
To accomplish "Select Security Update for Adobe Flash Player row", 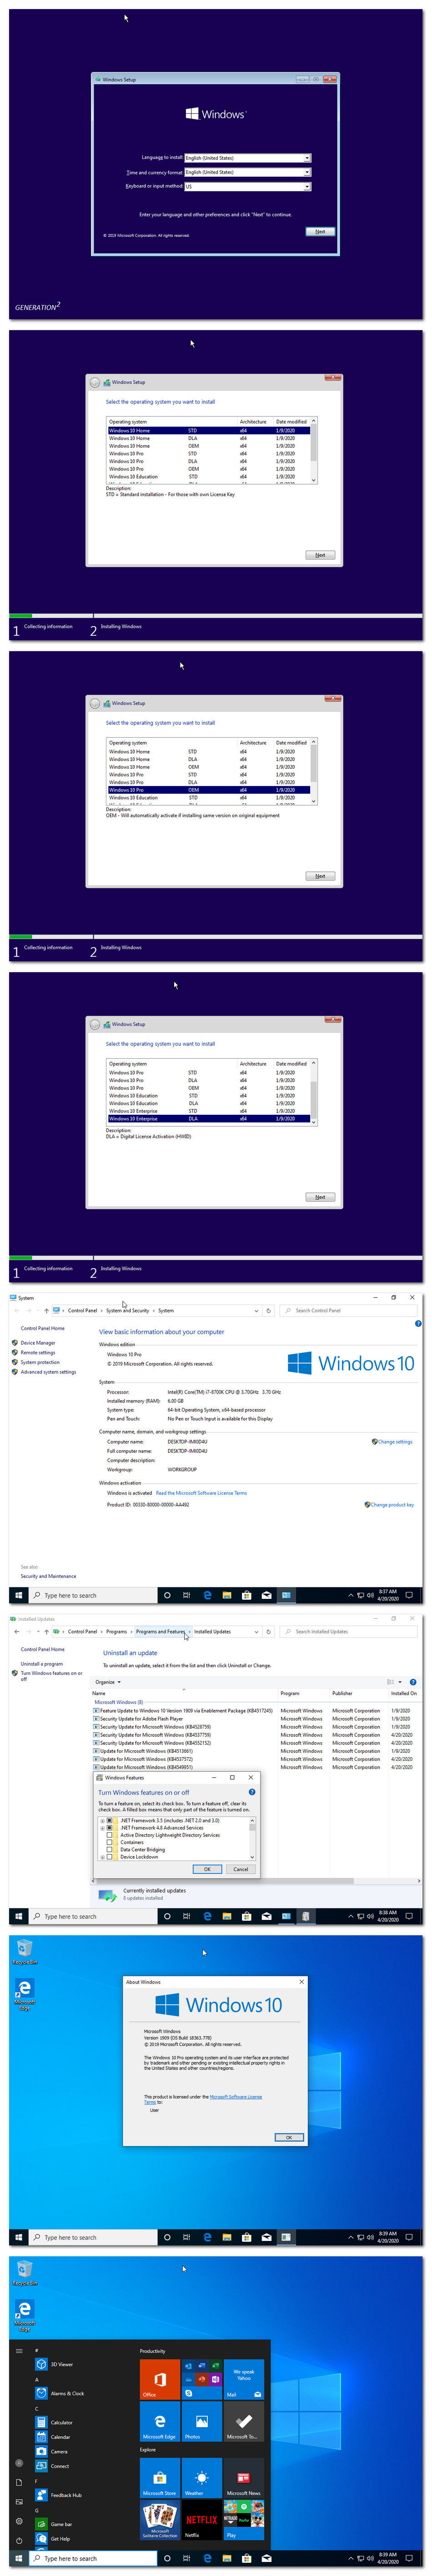I will [254, 1718].
